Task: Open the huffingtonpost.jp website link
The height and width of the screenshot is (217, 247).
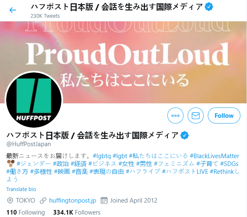Action: 73,201
